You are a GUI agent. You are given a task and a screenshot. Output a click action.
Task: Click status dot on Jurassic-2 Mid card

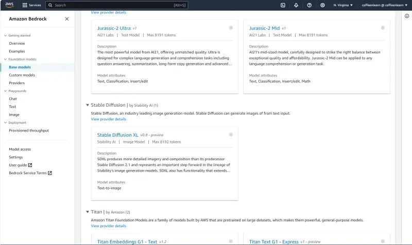[x=383, y=28]
